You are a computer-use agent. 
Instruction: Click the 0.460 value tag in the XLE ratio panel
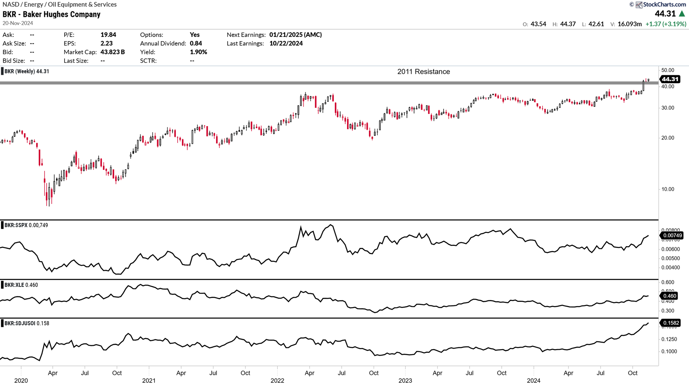(x=670, y=296)
